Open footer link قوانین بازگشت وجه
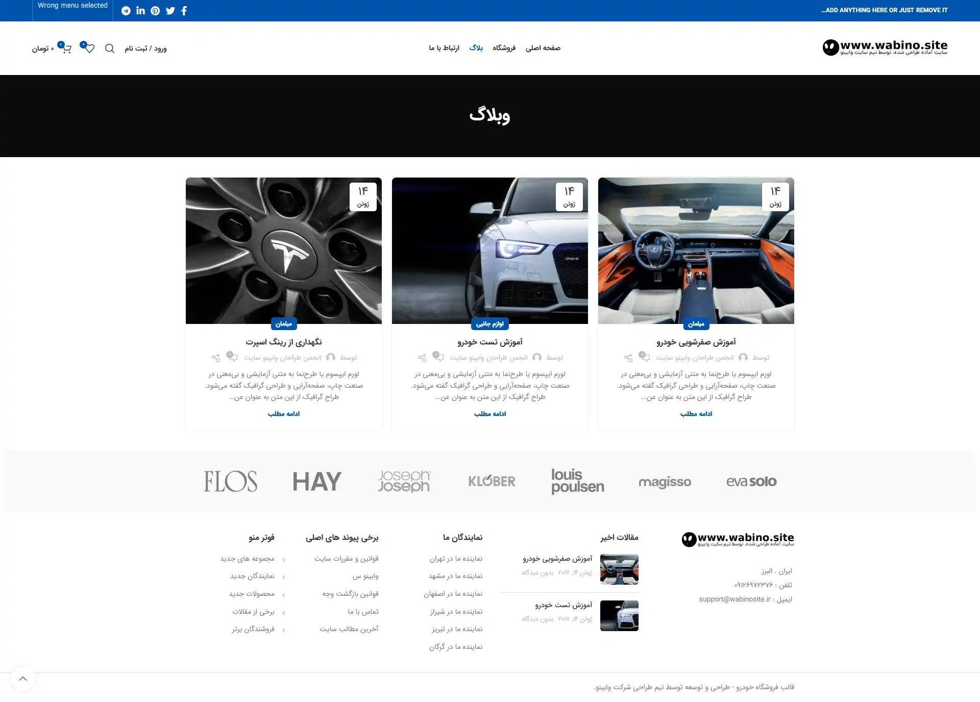This screenshot has width=980, height=702. (350, 594)
